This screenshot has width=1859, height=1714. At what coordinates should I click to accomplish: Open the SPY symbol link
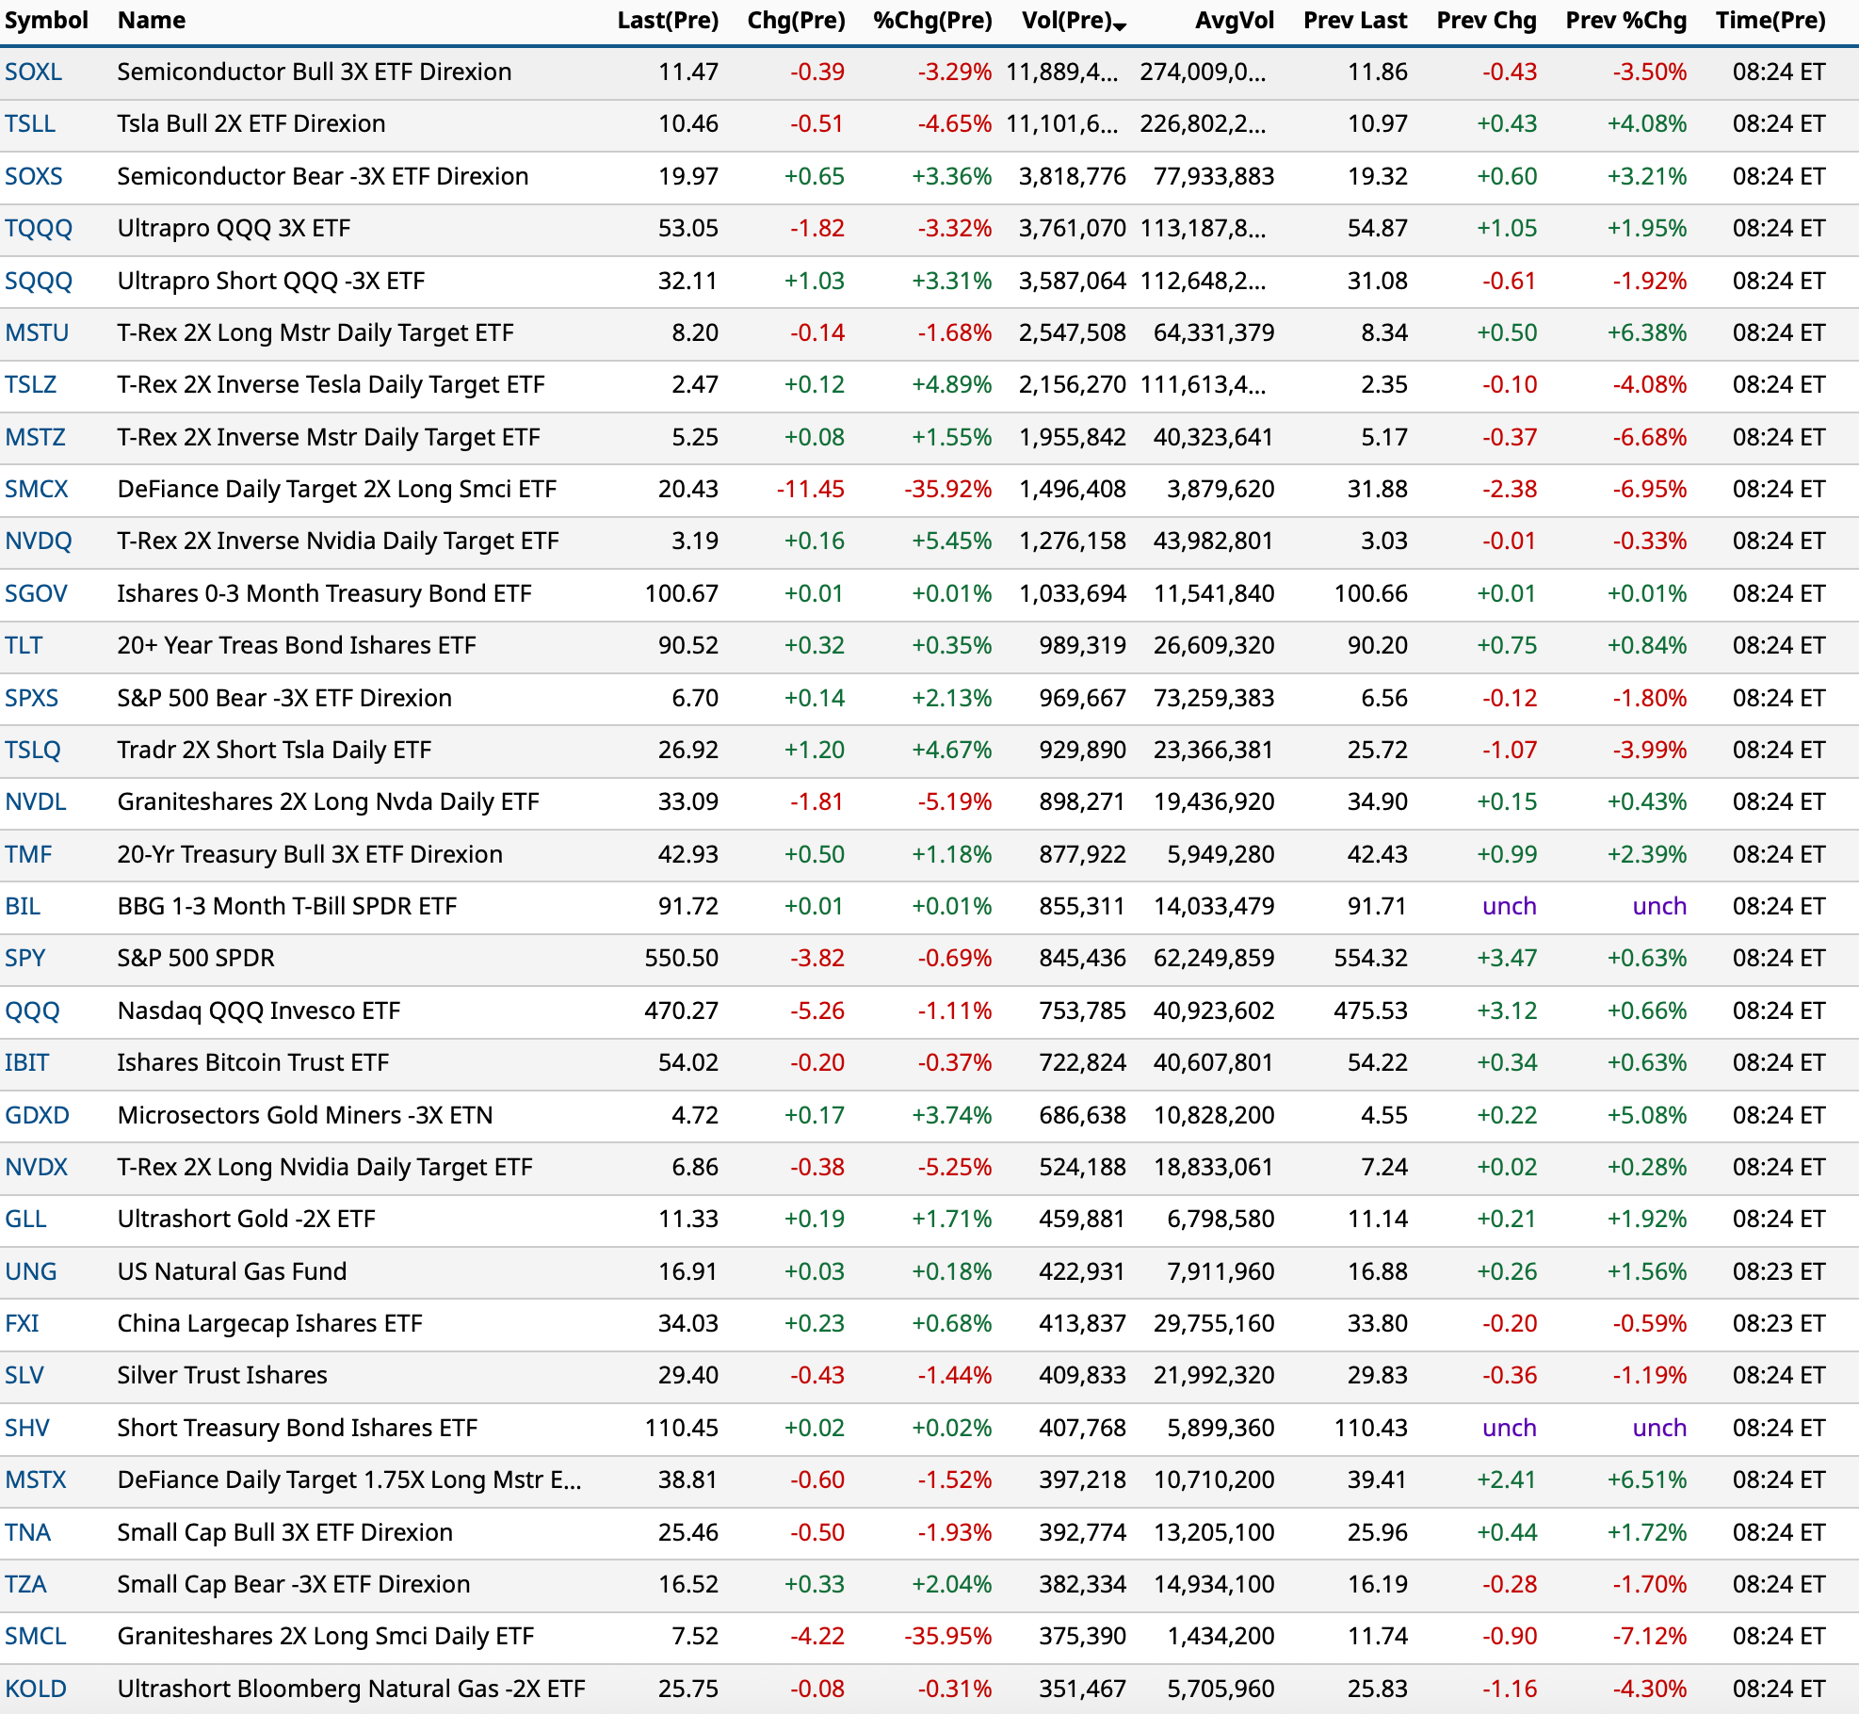pos(25,958)
